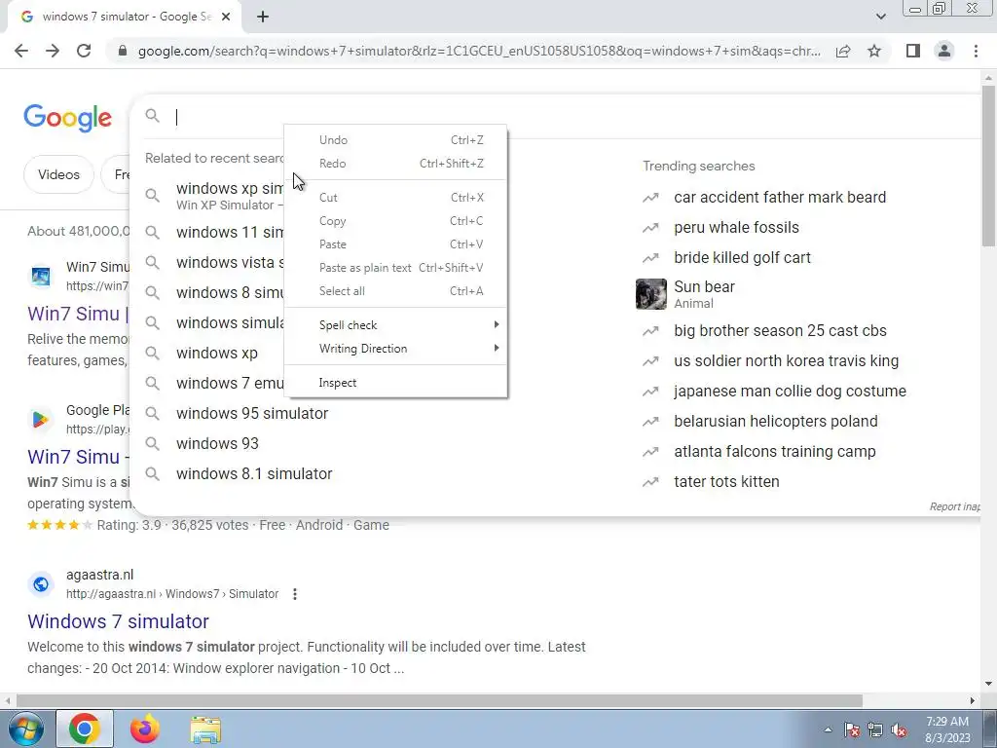Choose Redo in the context menu
997x748 pixels.
pos(395,164)
